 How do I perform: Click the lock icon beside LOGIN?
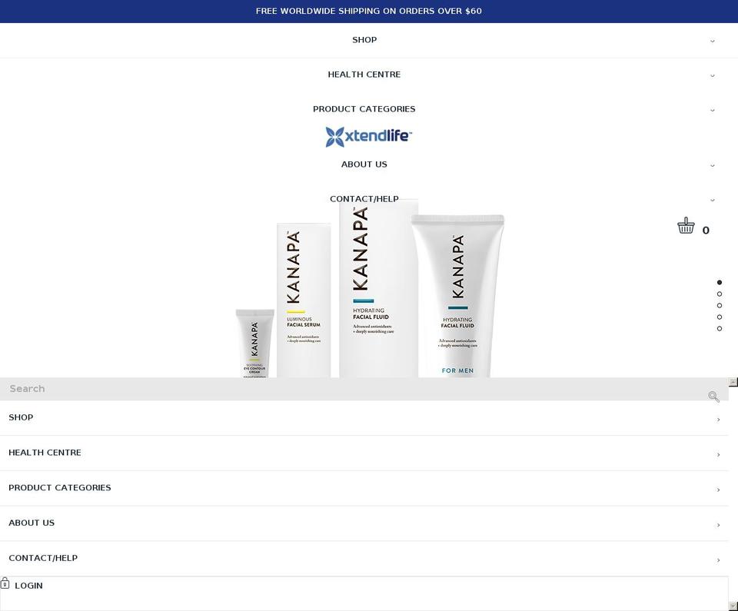click(5, 583)
